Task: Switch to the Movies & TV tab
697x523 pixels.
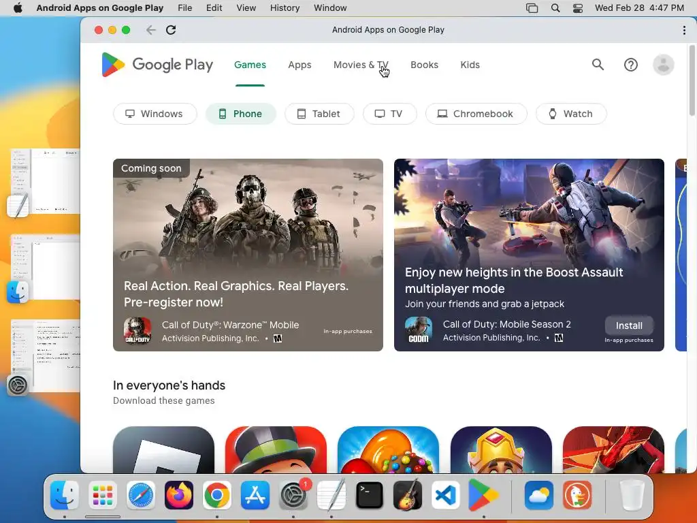Action: 361,65
